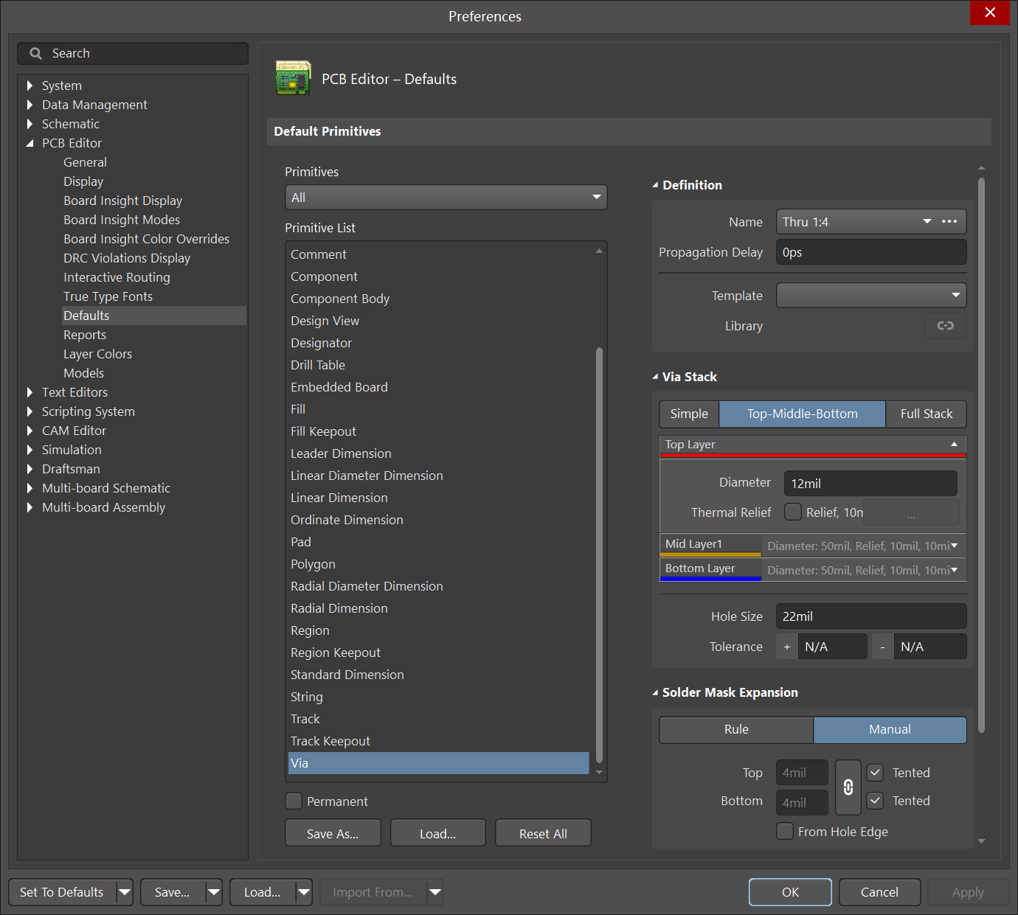
Task: Collapse the Via Stack section
Action: click(655, 377)
